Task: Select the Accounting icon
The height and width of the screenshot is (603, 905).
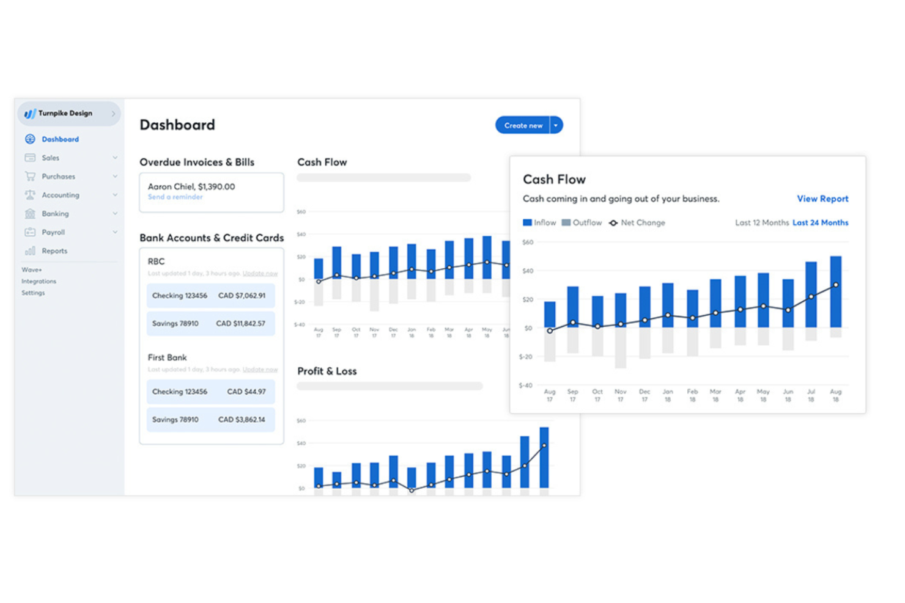Action: tap(30, 195)
